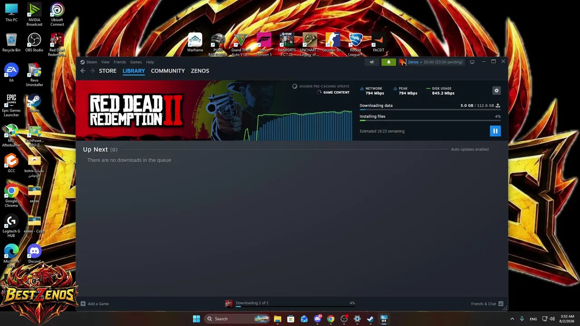
Task: Click the Red Dead Redemption II banner
Action: click(214, 110)
